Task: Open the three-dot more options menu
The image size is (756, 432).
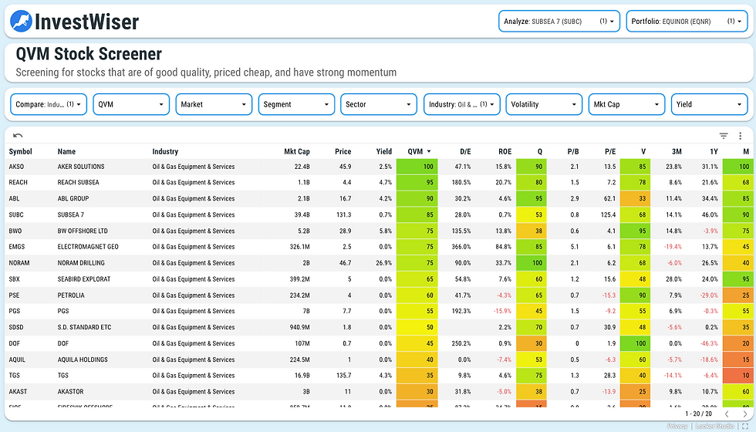Action: (x=740, y=136)
